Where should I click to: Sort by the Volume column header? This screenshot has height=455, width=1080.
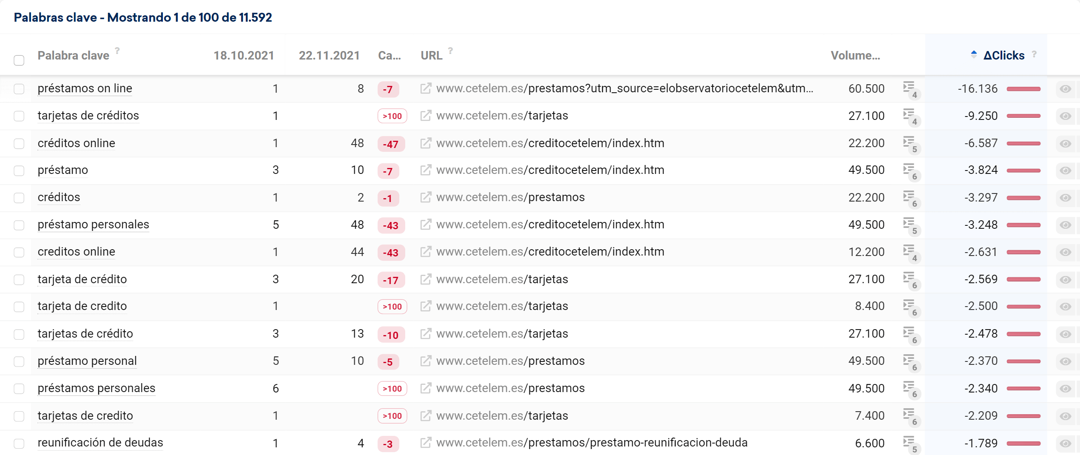click(x=855, y=56)
